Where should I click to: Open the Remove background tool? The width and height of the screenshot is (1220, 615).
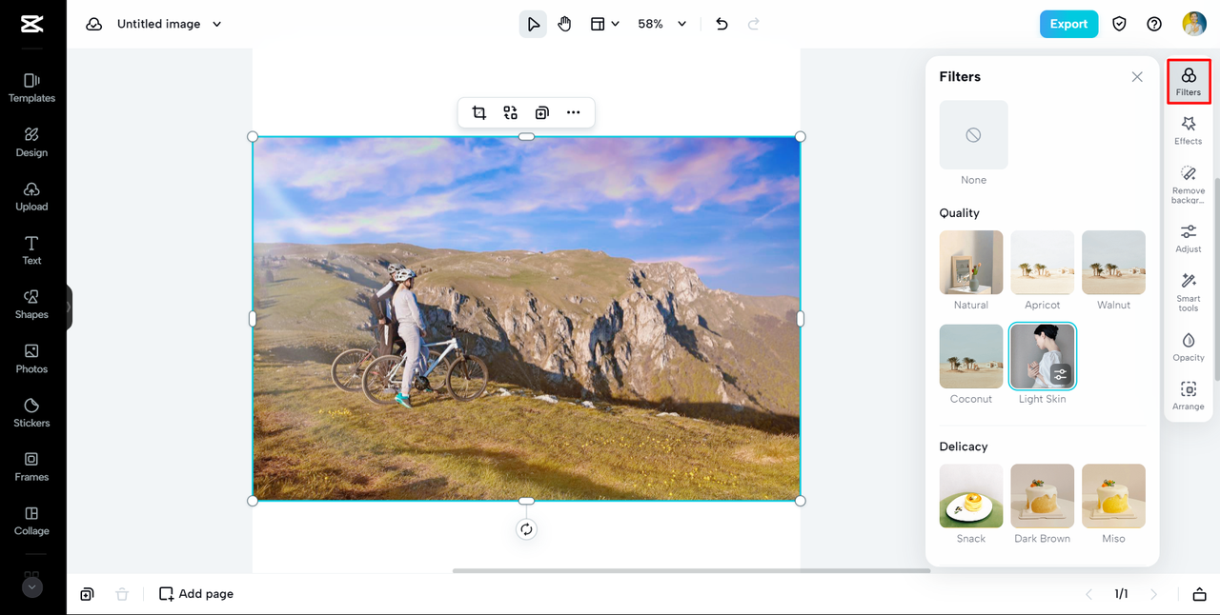(x=1189, y=185)
